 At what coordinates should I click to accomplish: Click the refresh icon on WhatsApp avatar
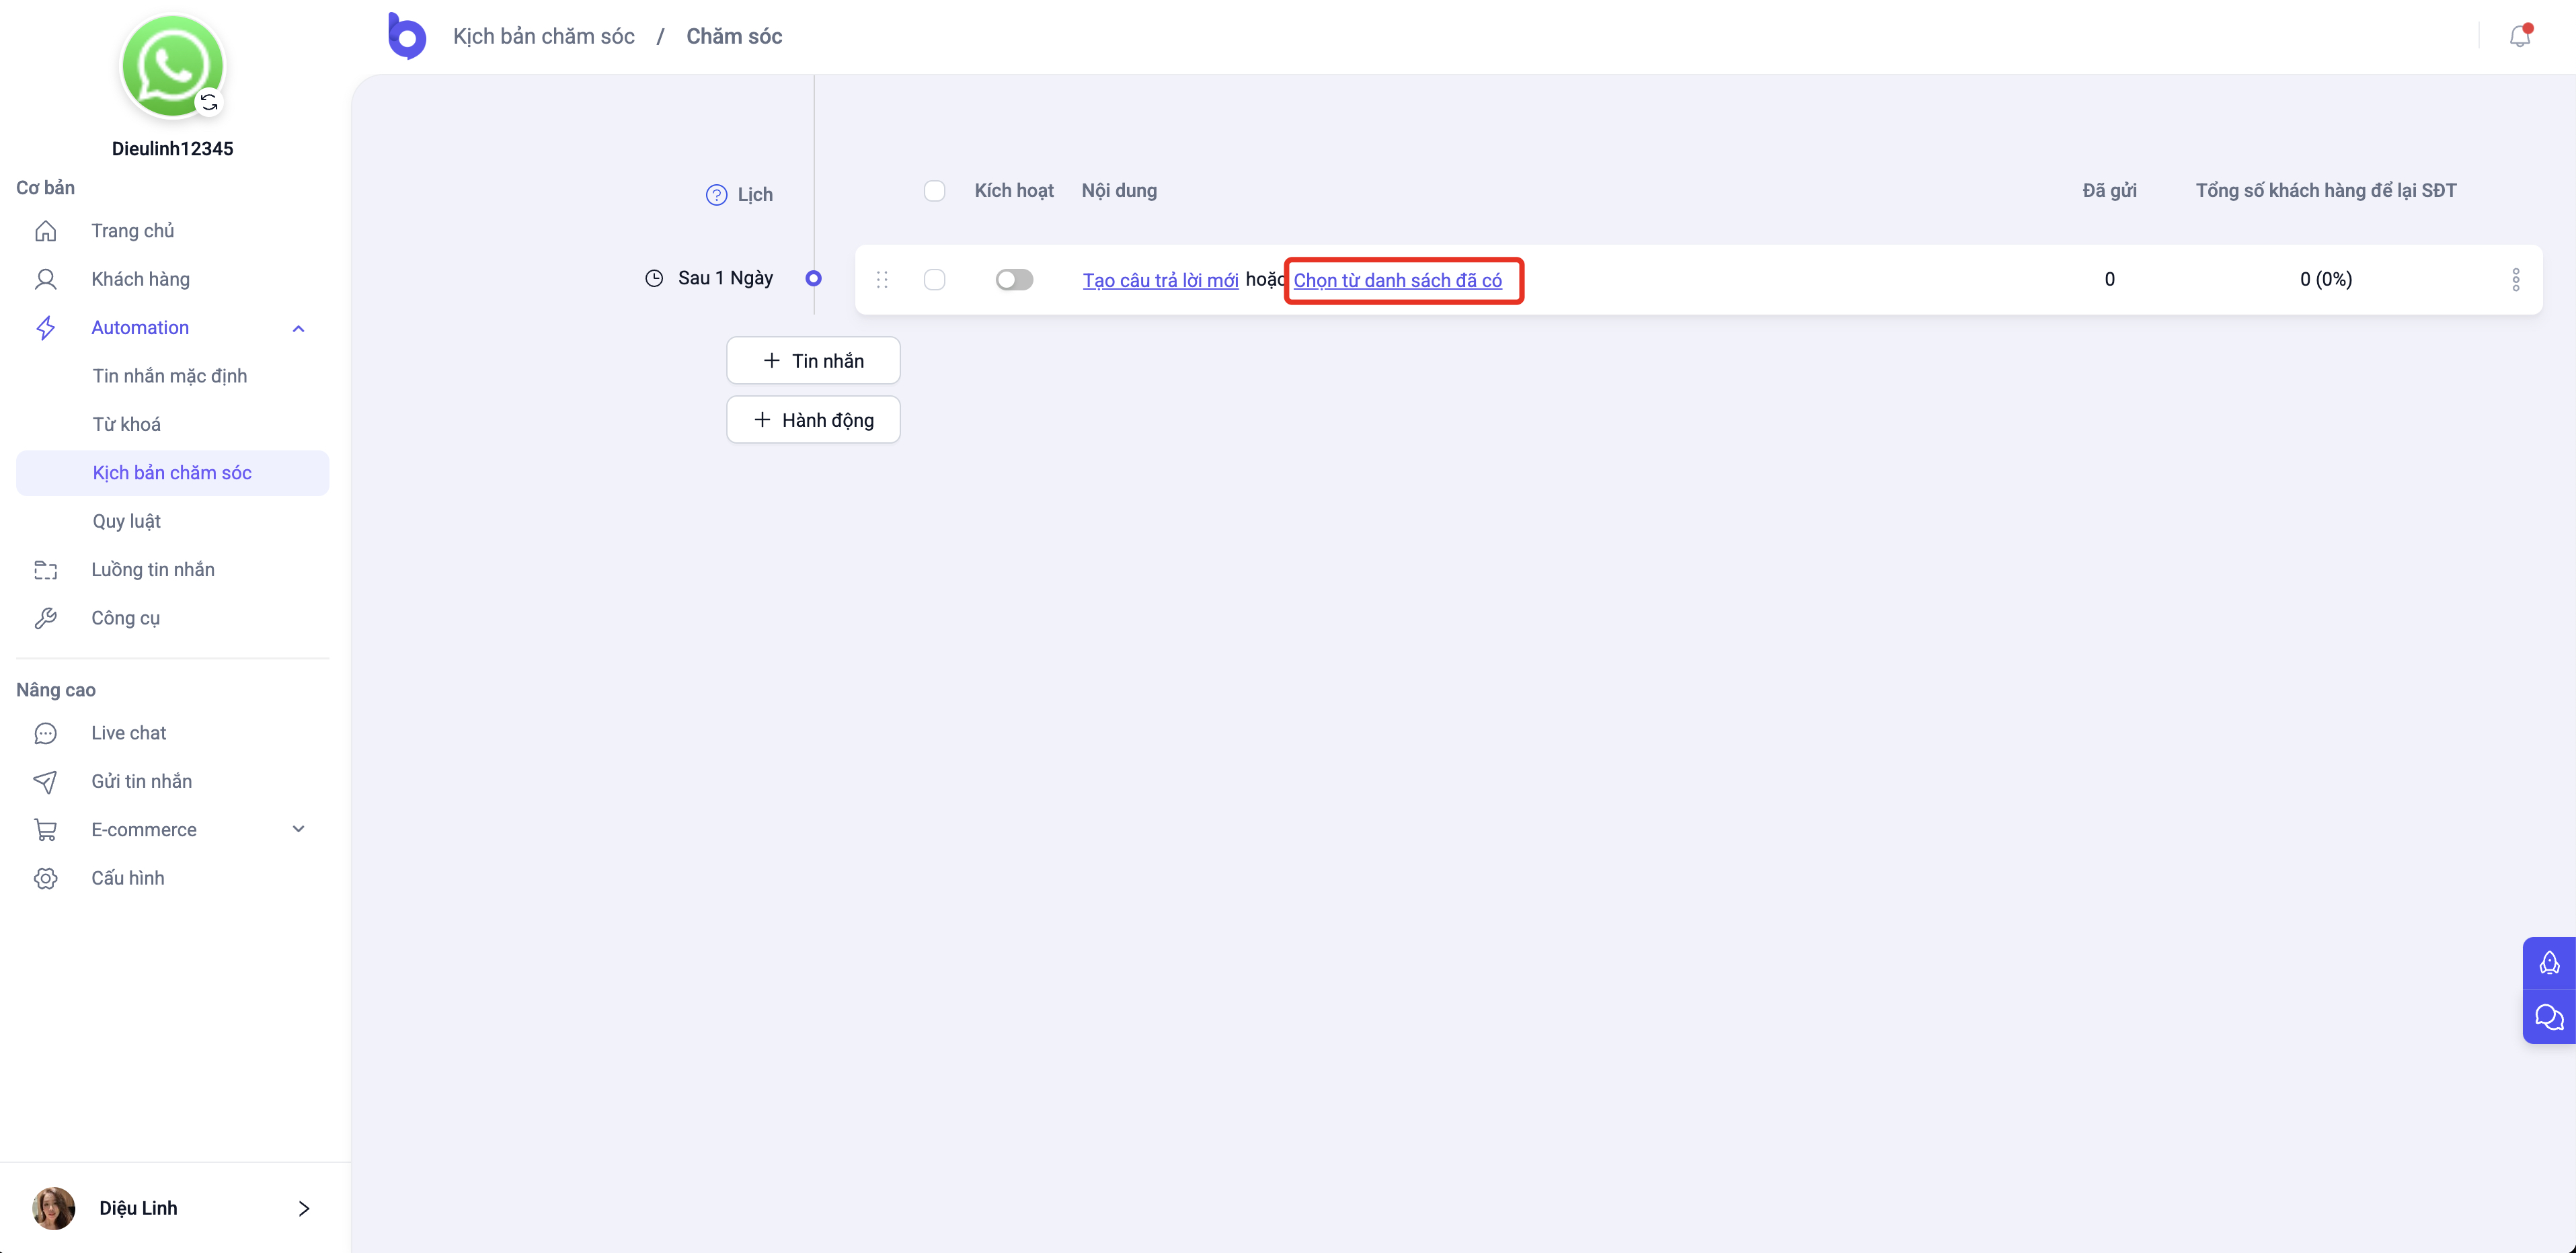209,102
